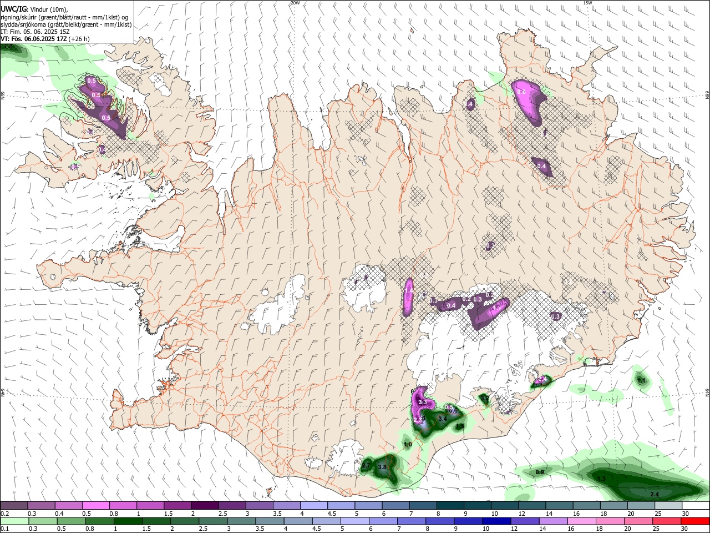Select the '0.8' value on the northeast pink snow patch
This screenshot has width=710, height=533.
[522, 92]
